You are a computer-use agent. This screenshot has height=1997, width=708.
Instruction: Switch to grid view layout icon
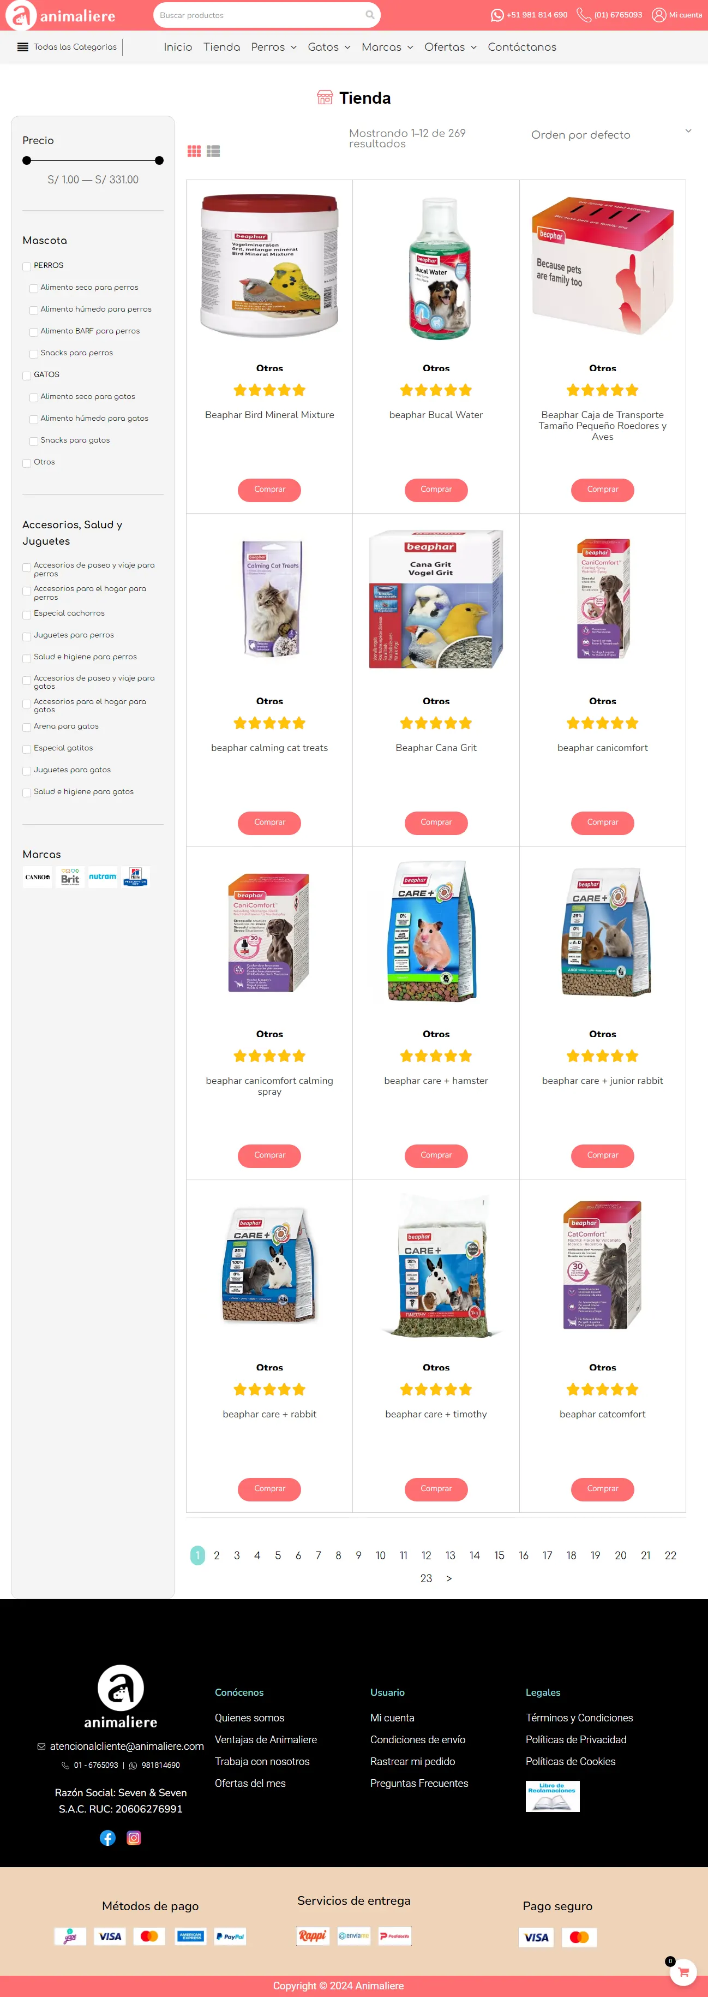(x=194, y=151)
